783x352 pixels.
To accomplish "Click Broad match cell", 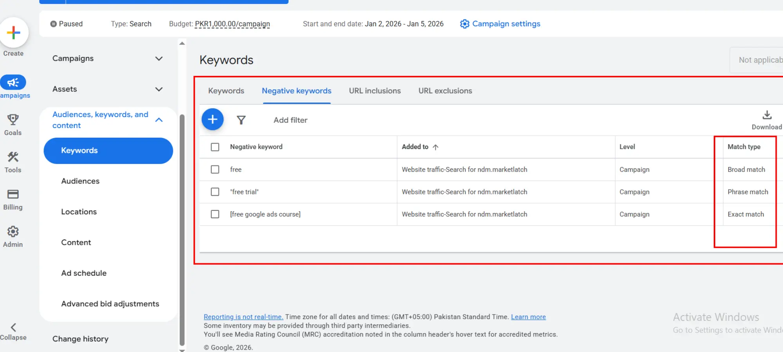I will [746, 169].
